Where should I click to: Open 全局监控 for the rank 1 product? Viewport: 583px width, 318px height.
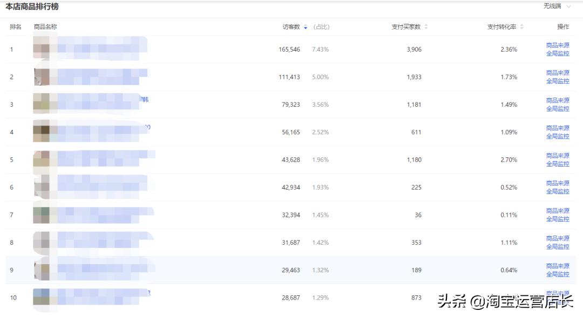point(558,53)
